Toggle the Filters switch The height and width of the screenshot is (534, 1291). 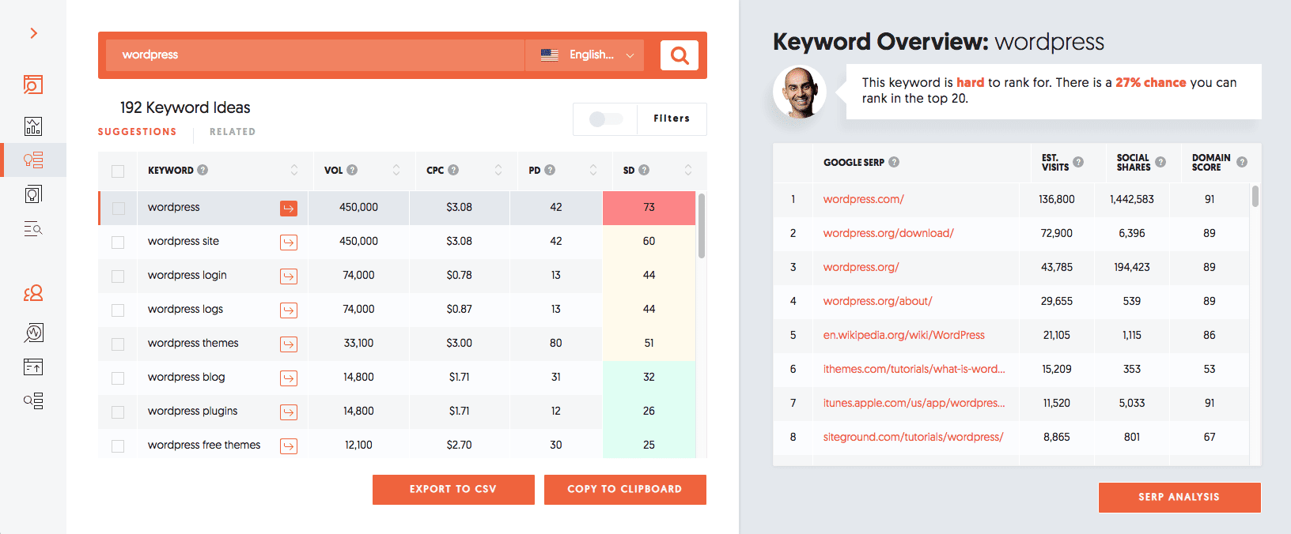(606, 118)
